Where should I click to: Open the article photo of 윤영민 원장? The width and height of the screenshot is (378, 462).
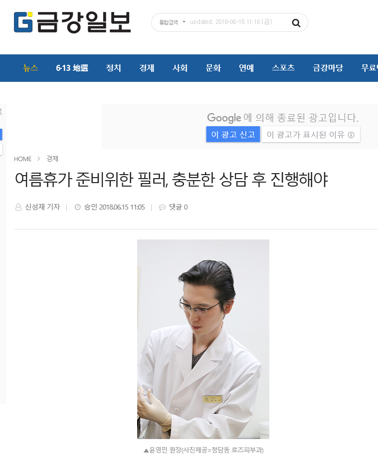click(203, 339)
